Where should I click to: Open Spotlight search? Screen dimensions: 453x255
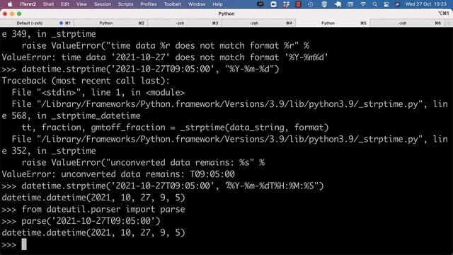[374, 4]
